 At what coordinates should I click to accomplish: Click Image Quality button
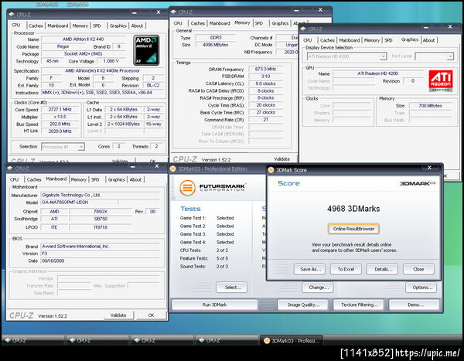pos(302,305)
